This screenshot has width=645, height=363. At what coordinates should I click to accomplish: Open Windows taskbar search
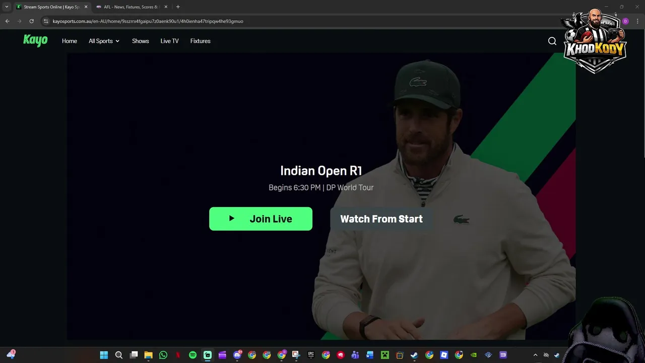(119, 355)
